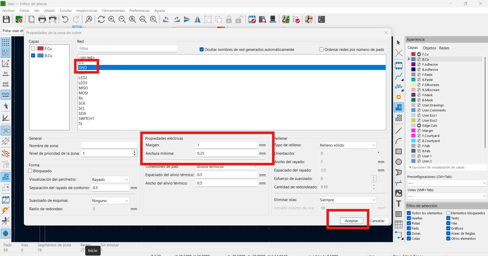Click the F.Courtyard magenta color swatch
The width and height of the screenshot is (488, 256).
pyautogui.click(x=413, y=136)
